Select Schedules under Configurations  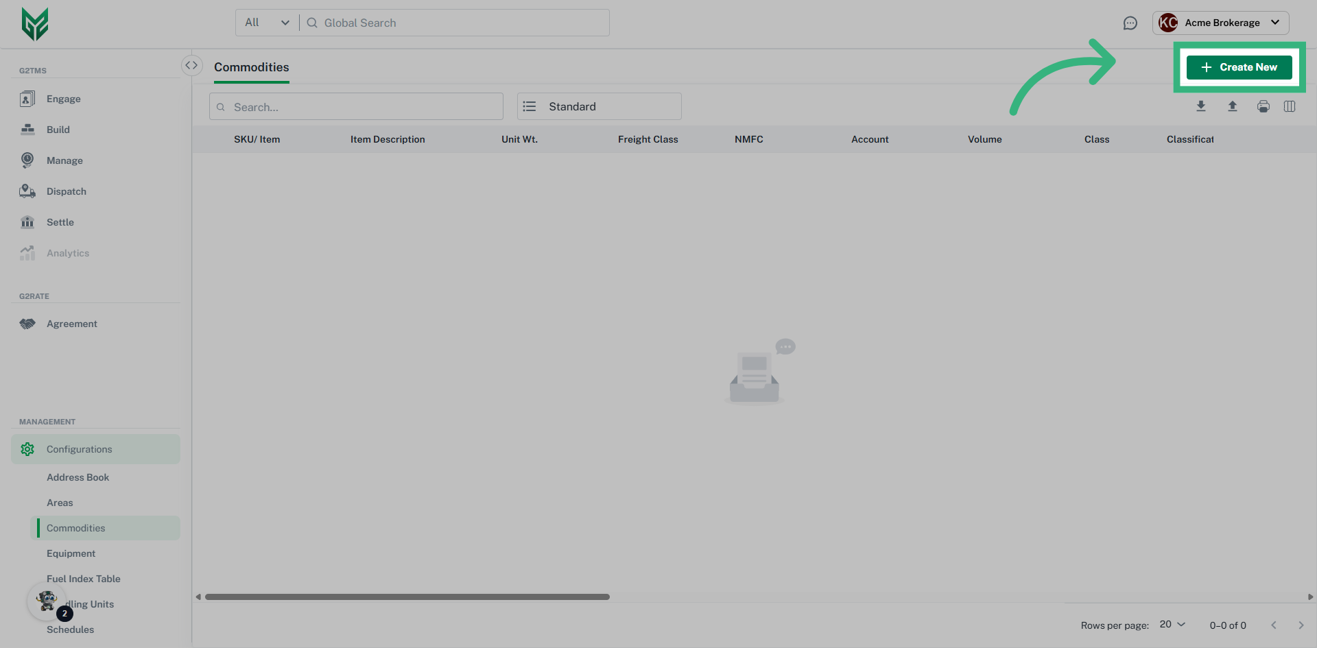coord(70,629)
